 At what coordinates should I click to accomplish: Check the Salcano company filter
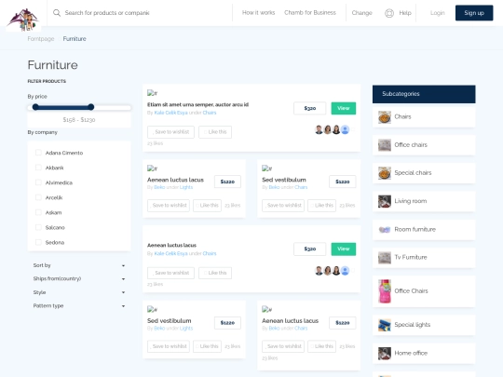[x=38, y=227]
